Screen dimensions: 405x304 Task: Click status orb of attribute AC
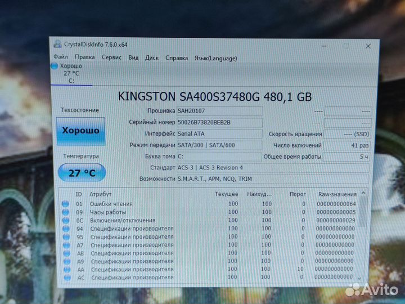coord(67,278)
